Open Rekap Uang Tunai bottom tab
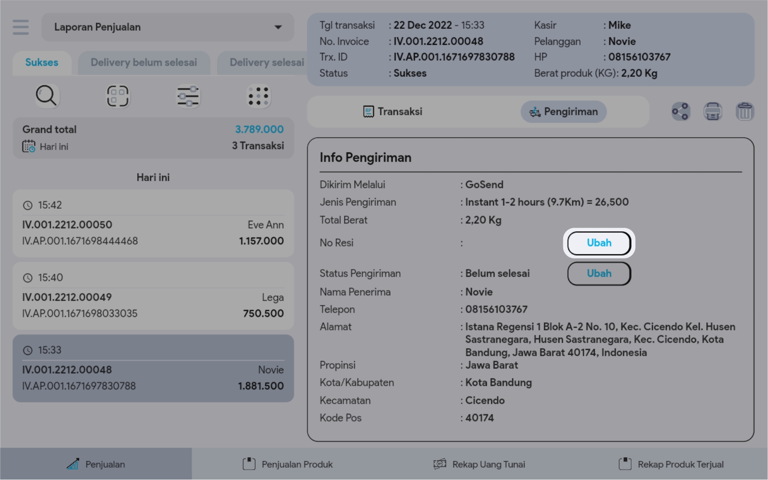Viewport: 768px width, 480px height. (x=480, y=464)
